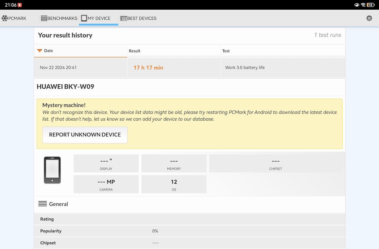
Task: Click the MEMORY spec tile
Action: (174, 163)
